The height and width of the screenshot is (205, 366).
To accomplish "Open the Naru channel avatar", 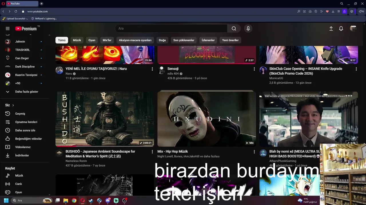I will point(59,70).
